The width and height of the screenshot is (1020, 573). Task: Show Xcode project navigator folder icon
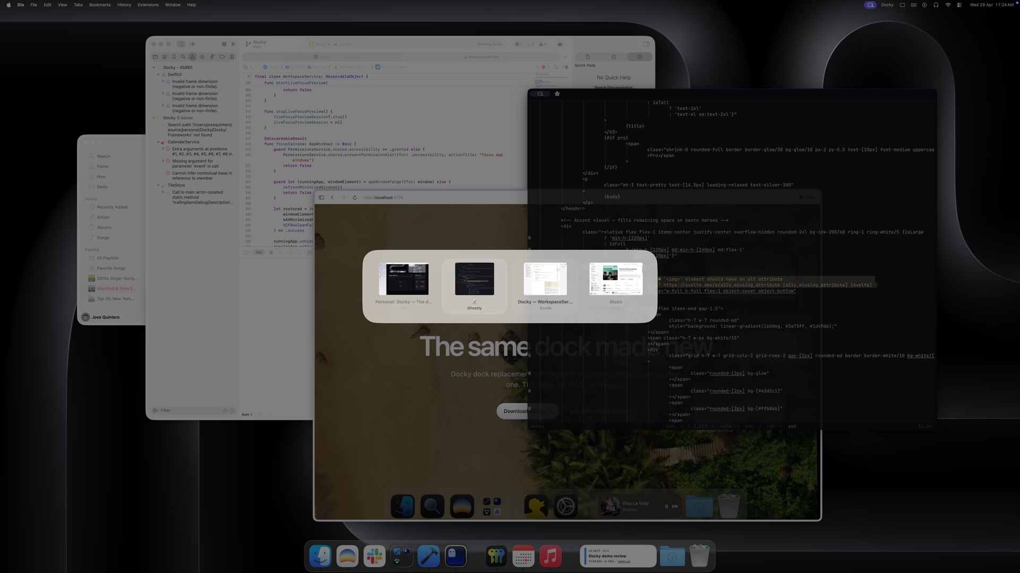pyautogui.click(x=155, y=57)
